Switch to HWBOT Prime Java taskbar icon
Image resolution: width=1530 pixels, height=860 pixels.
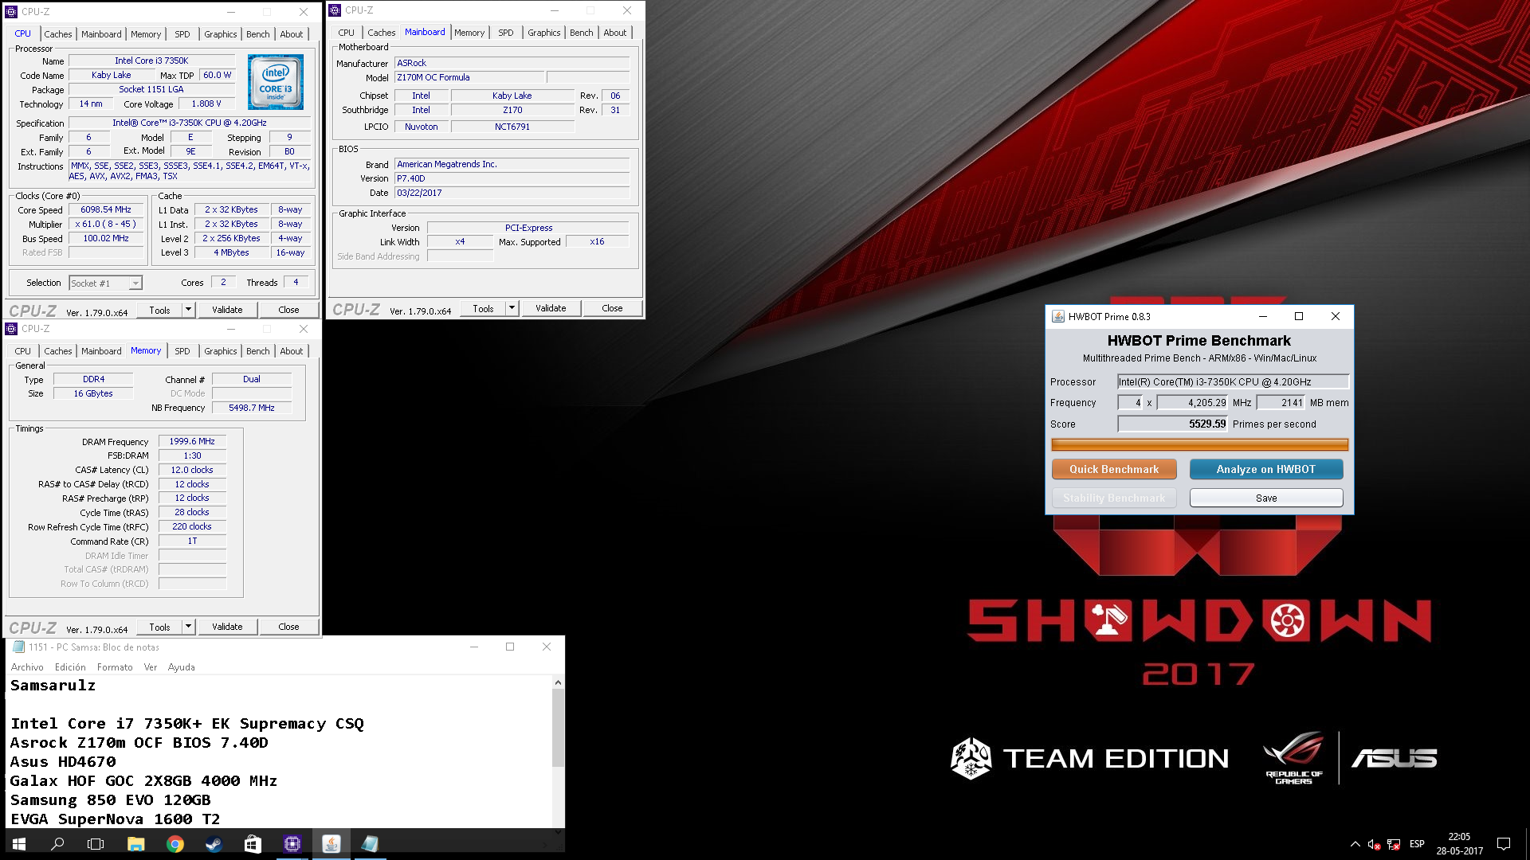[x=331, y=844]
